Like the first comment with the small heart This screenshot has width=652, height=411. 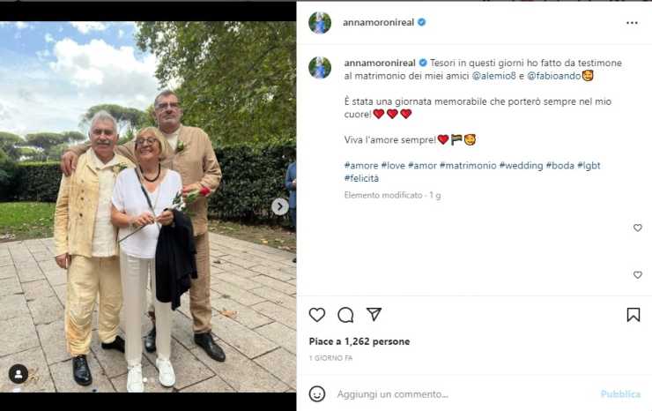click(x=637, y=228)
